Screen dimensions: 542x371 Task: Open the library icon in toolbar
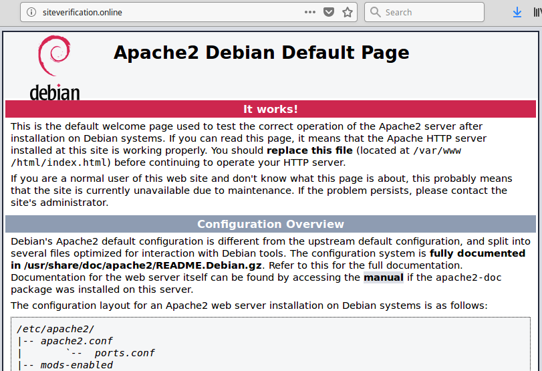[537, 13]
